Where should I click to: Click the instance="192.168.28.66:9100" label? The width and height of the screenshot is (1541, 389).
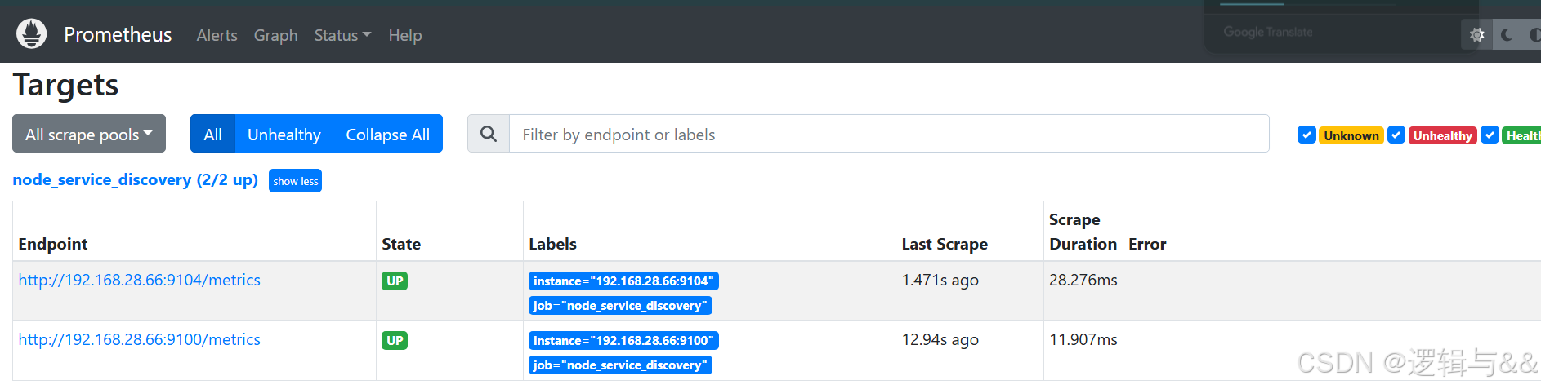tap(623, 341)
